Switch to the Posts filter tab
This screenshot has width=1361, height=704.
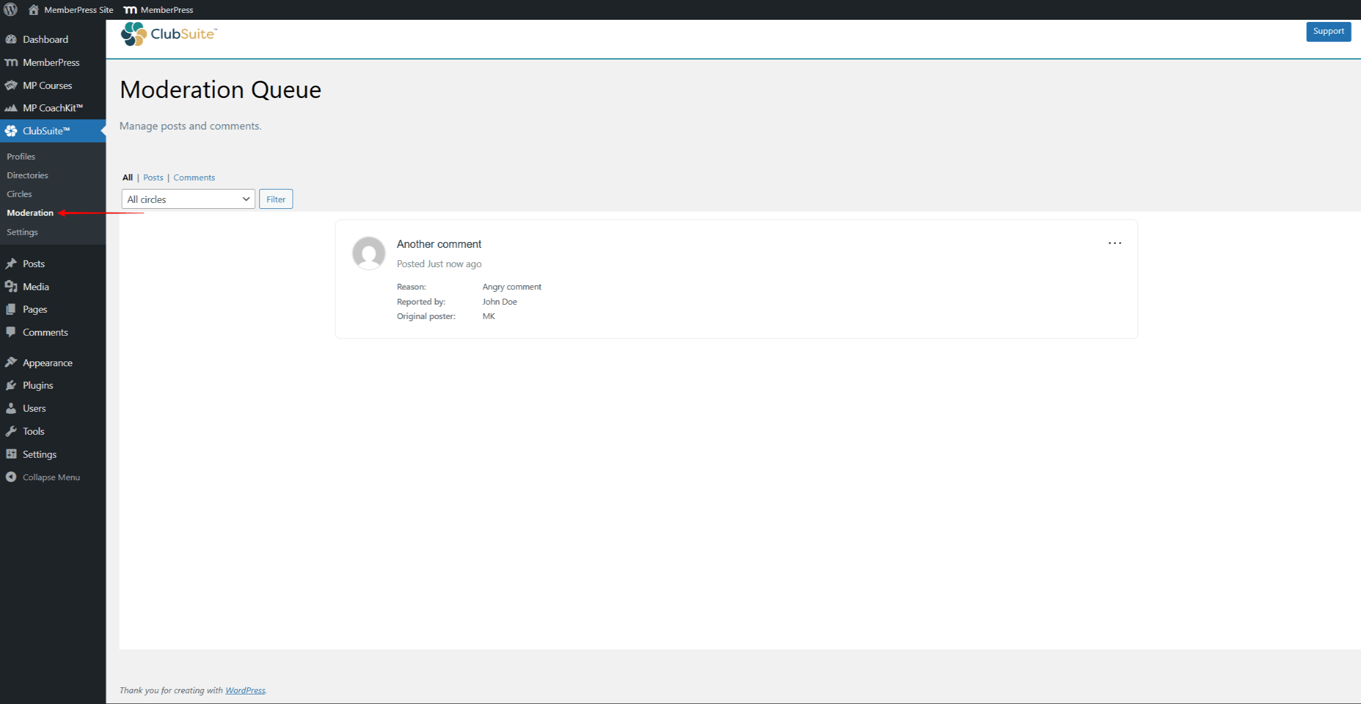pos(153,177)
